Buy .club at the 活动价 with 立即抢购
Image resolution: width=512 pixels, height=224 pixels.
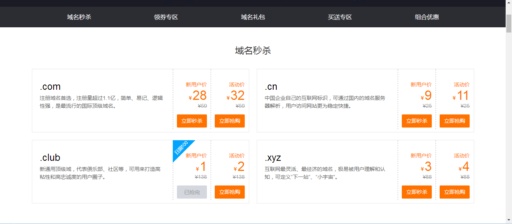229,192
